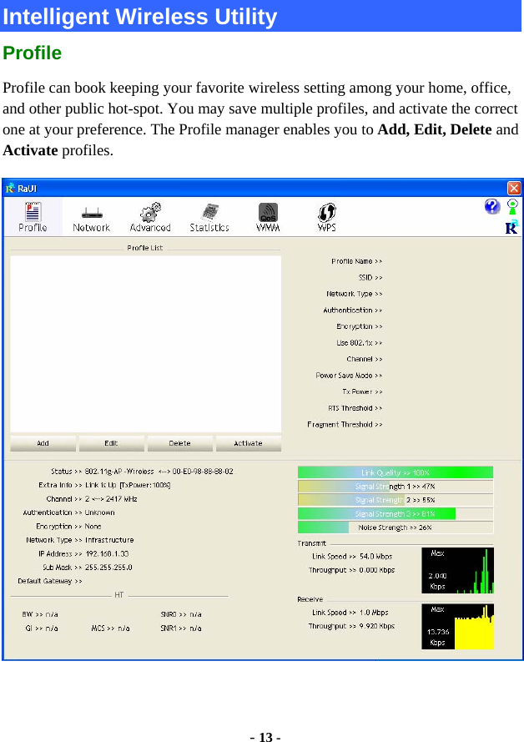Click the RTS Threshold >> label

point(355,408)
